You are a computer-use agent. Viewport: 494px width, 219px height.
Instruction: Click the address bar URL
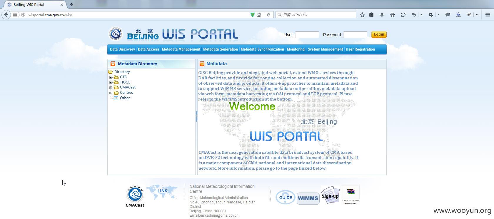(50, 15)
